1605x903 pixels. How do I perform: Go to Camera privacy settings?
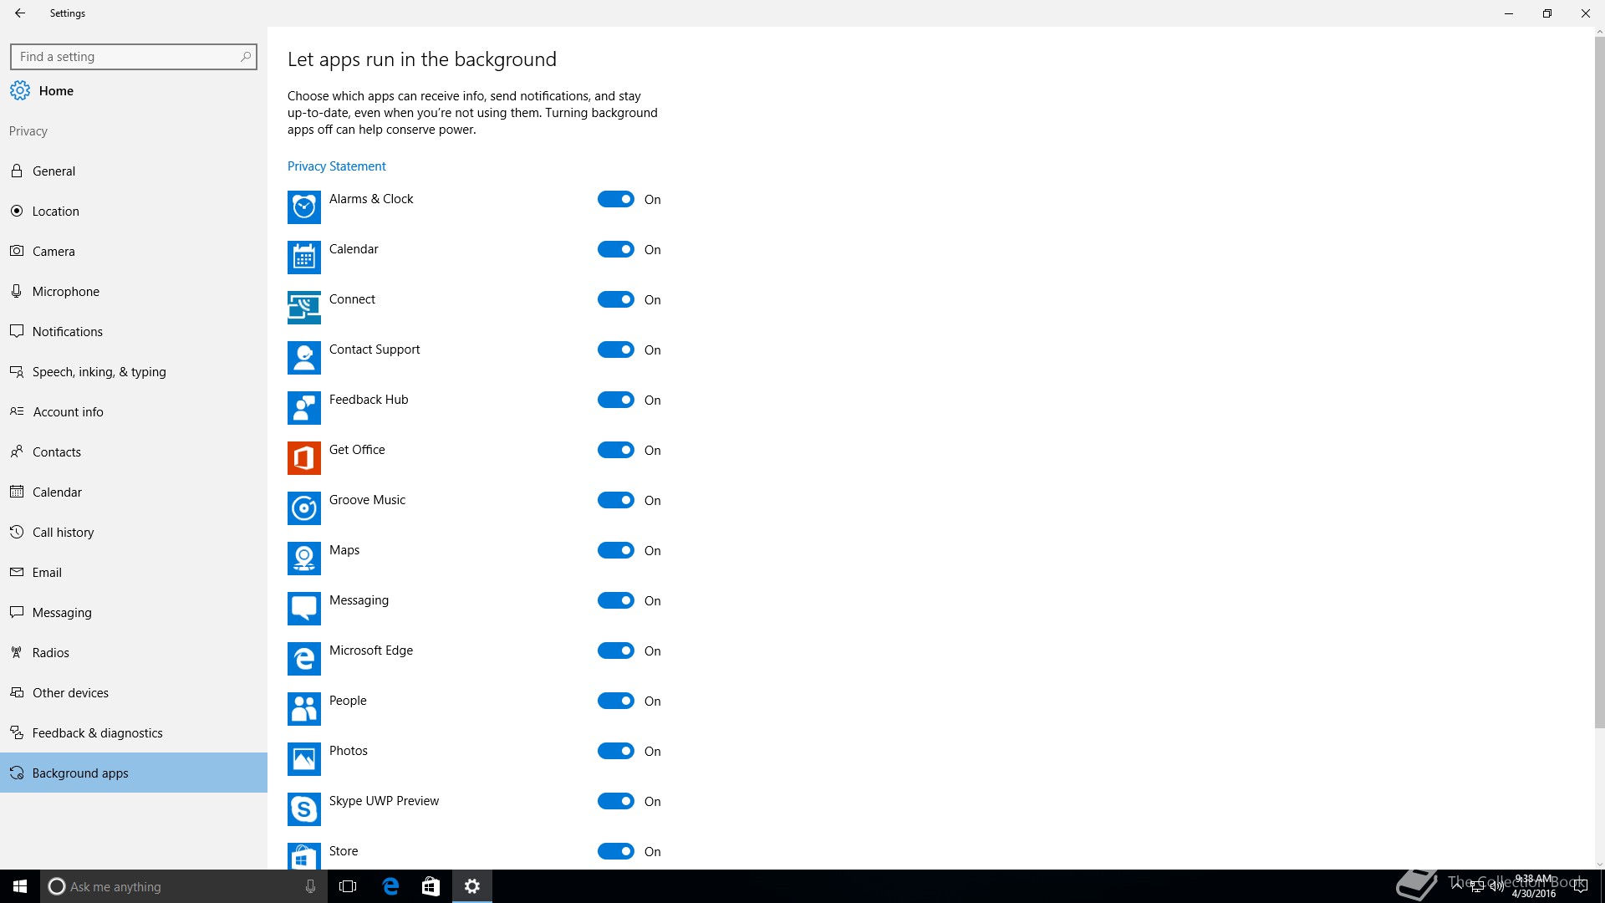pos(134,251)
